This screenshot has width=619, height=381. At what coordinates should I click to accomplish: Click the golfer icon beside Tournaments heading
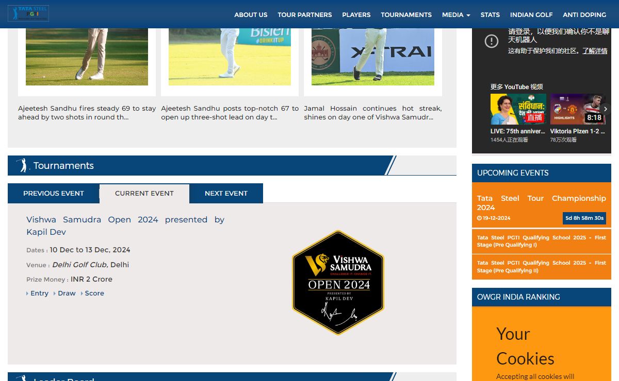click(22, 165)
